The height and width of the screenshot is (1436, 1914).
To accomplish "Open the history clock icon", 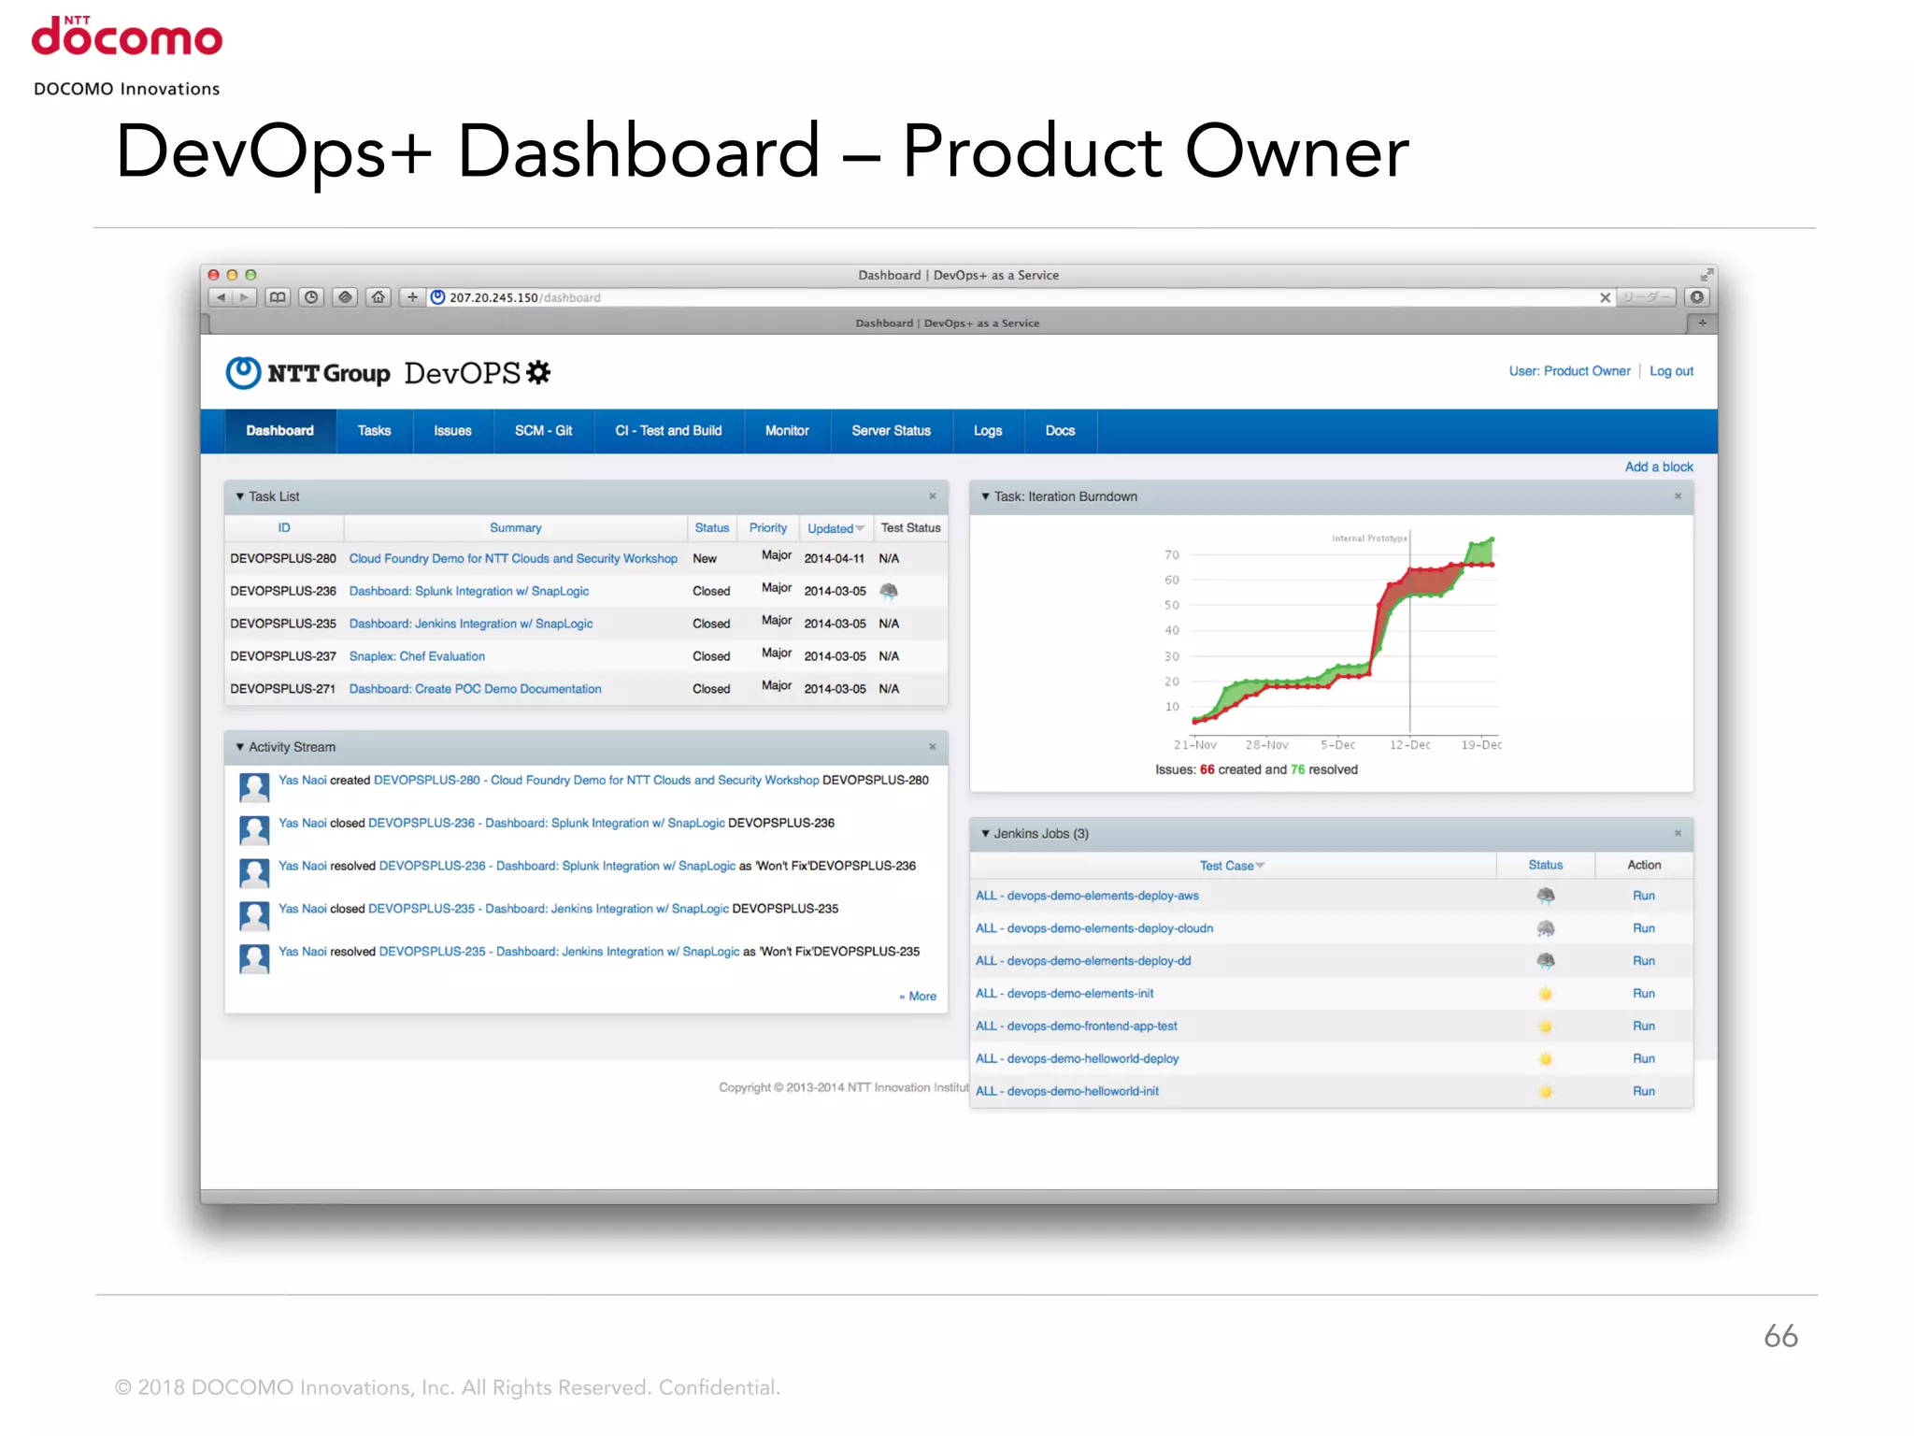I will [311, 297].
